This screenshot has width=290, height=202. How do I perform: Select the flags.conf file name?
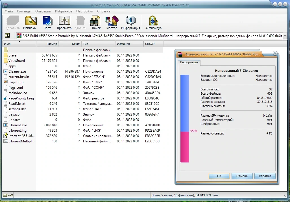point(16,88)
